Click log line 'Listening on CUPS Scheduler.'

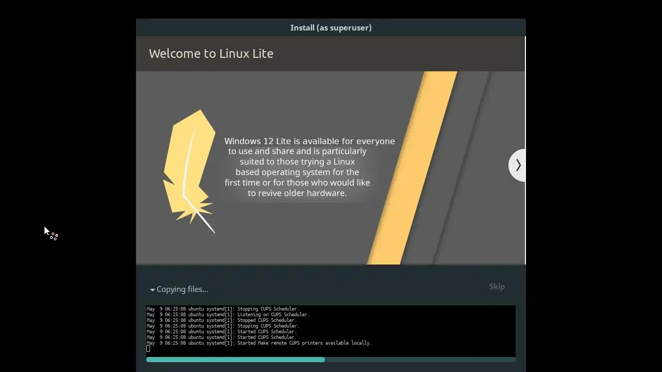click(x=228, y=315)
